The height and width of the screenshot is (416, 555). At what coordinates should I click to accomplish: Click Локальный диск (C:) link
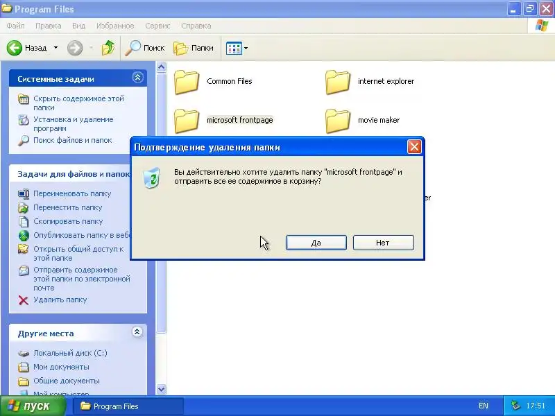click(x=70, y=353)
